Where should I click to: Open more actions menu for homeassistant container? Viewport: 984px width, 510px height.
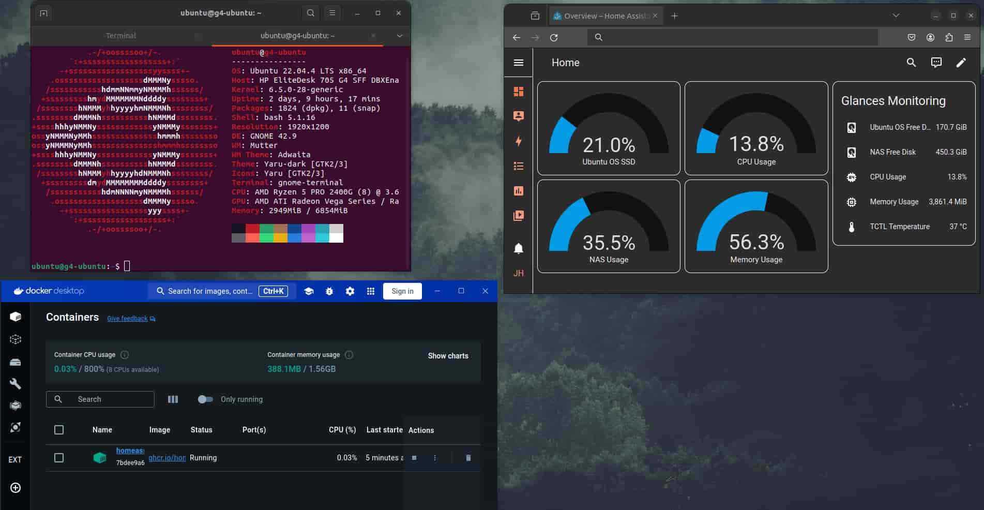[435, 458]
